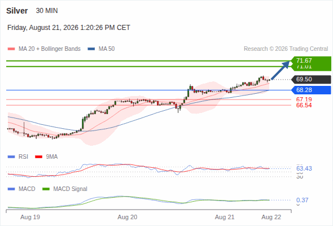Click the MACD value 0.37 label
Viewport: 333px width, 226px height.
pos(302,200)
